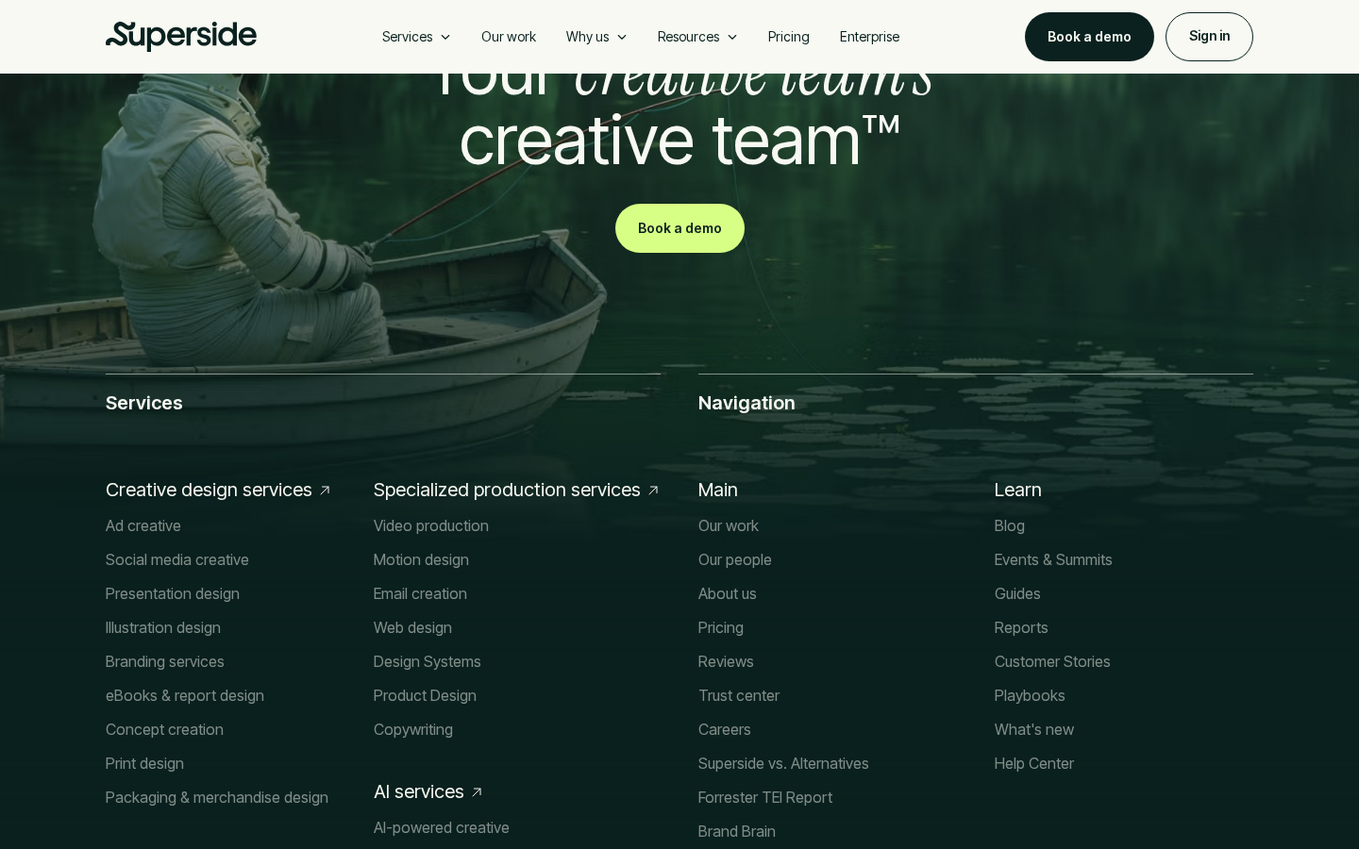
Task: Click arrow icon beside Specialized production services
Action: (x=653, y=491)
